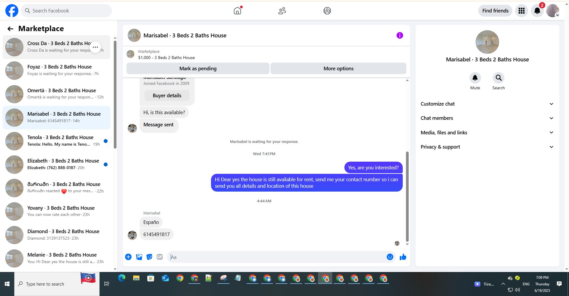Open the Omertà conversation
The height and width of the screenshot is (296, 569).
pos(56,94)
